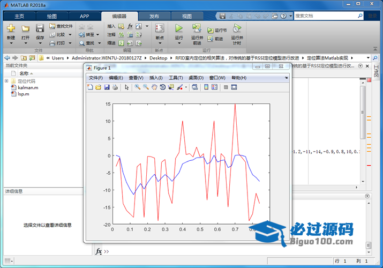Open Figure 1 工具(T) menu

[x=176, y=78]
